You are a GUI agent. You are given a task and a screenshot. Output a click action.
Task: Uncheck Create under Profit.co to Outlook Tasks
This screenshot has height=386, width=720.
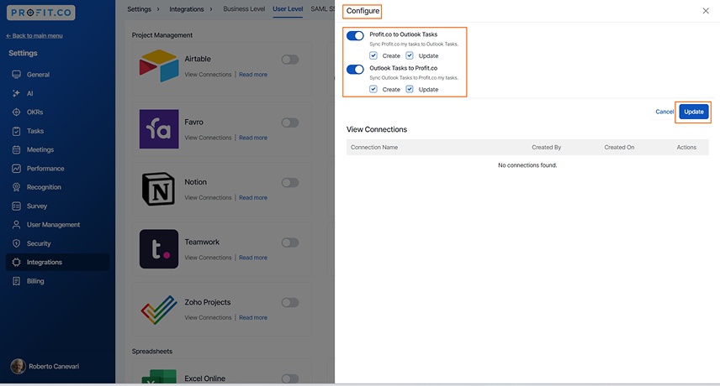373,56
